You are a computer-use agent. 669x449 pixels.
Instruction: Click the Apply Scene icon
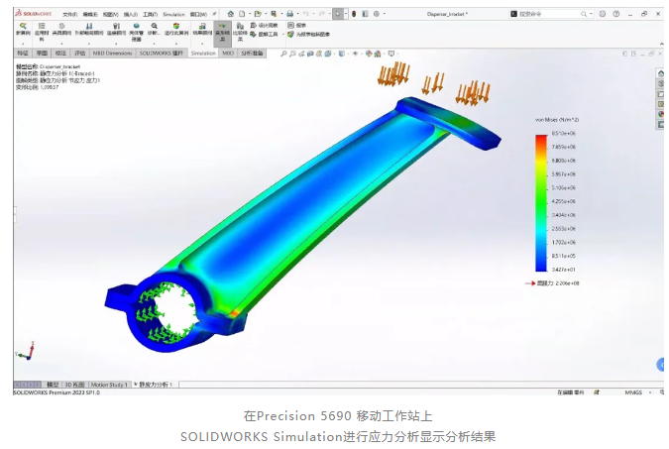(378, 54)
